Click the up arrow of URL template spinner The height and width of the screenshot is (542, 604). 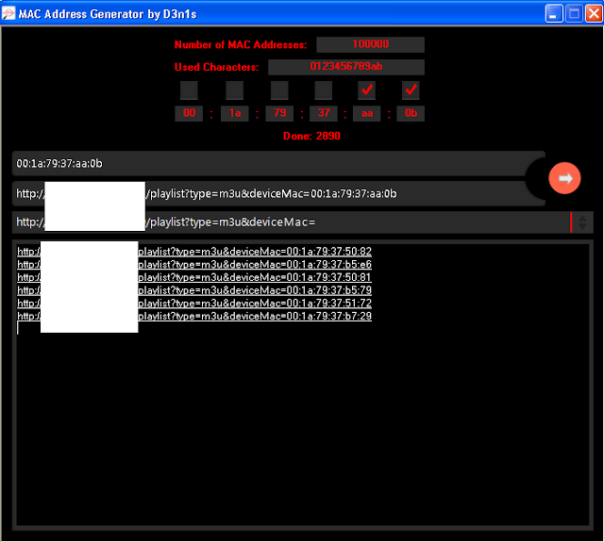[x=582, y=218]
